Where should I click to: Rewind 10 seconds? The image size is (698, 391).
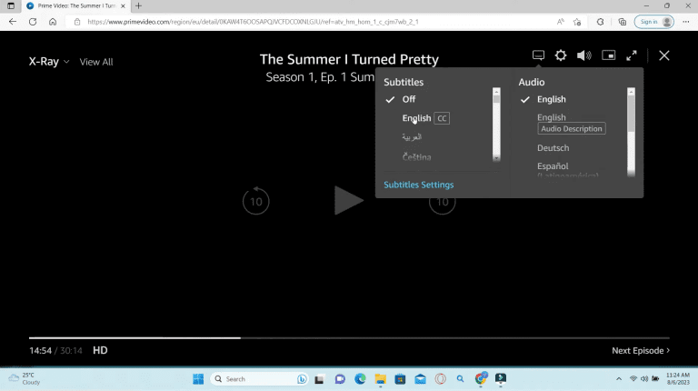pyautogui.click(x=255, y=201)
